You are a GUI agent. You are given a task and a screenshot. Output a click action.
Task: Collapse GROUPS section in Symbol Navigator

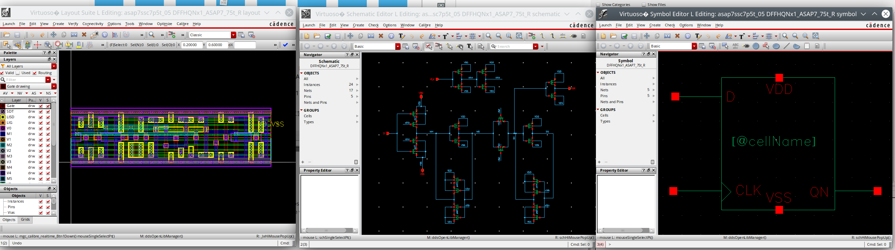(x=598, y=109)
